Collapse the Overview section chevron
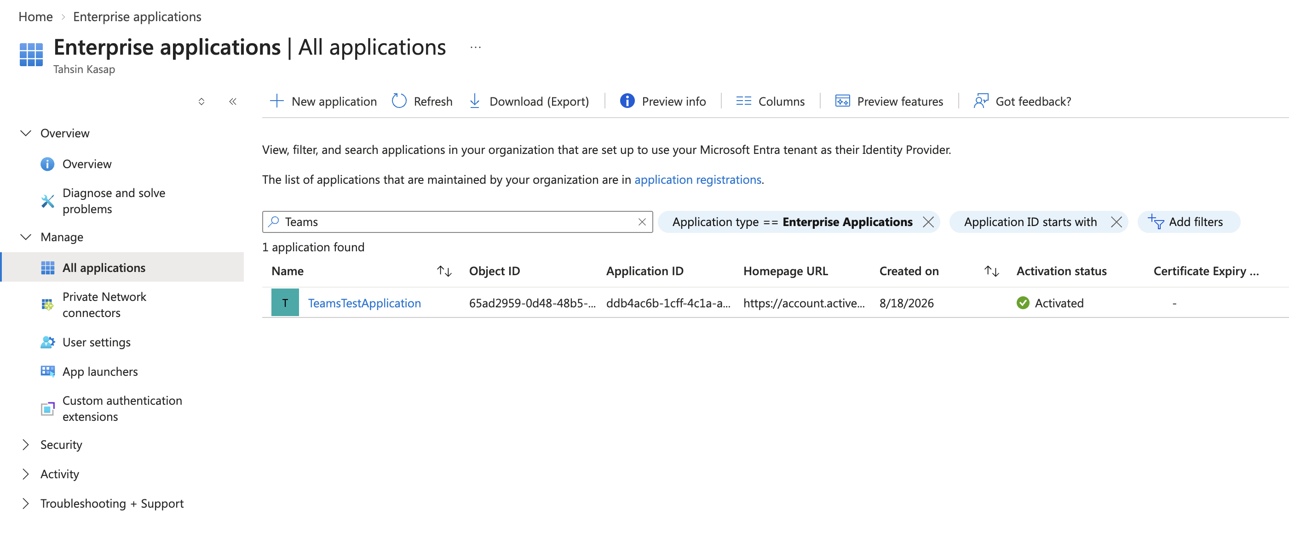 [25, 133]
